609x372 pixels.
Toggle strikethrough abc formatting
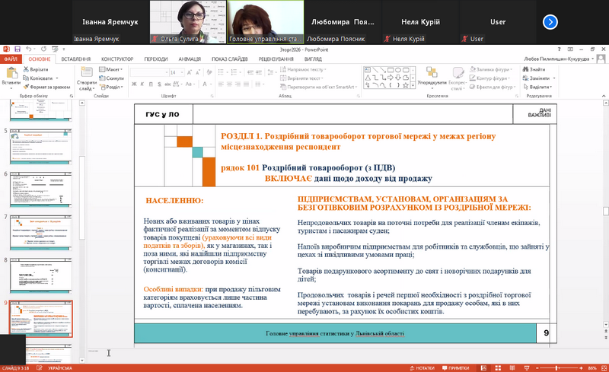click(167, 84)
